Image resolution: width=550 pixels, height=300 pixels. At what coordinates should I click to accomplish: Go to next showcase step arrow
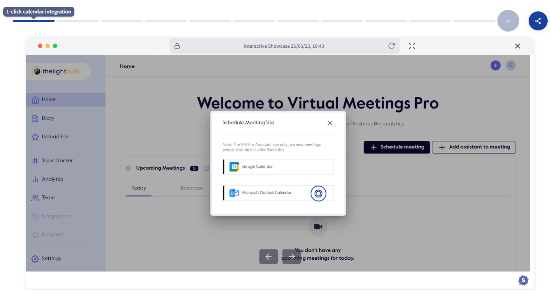click(x=292, y=257)
